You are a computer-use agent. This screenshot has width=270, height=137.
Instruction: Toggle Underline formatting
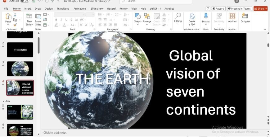(x=66, y=20)
